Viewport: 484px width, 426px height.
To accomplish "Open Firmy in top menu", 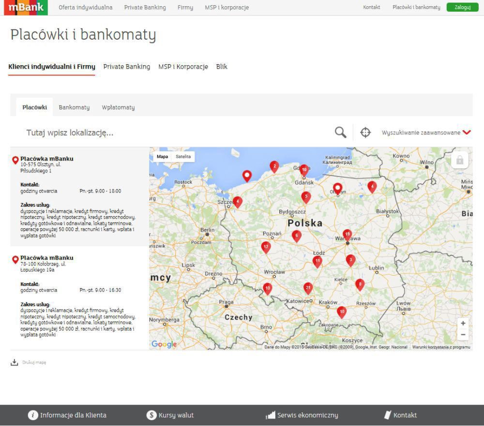I will coord(185,7).
